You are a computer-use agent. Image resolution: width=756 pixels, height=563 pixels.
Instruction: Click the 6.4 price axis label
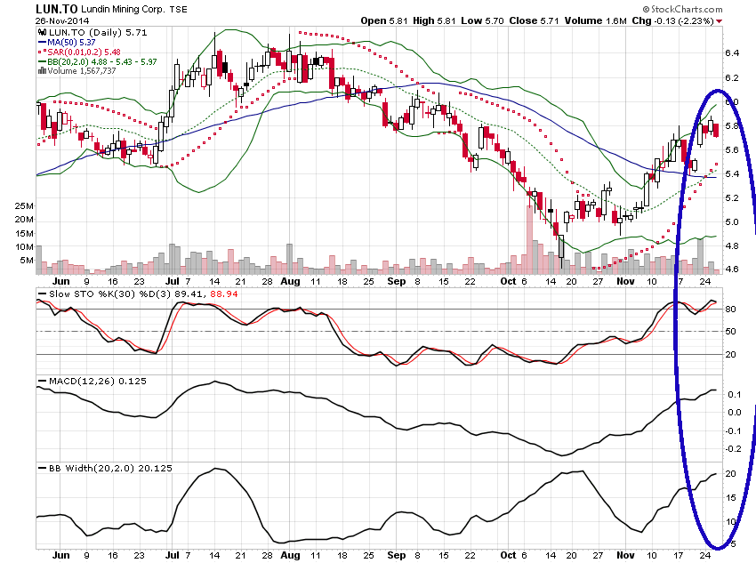(x=732, y=53)
